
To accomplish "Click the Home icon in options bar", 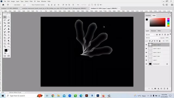I will click(3, 5).
